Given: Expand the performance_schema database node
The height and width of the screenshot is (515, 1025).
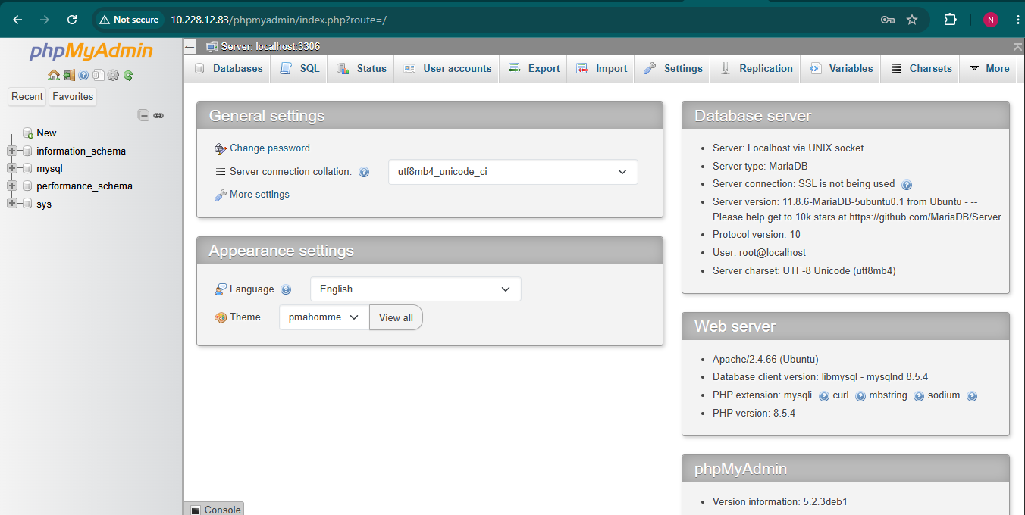Looking at the screenshot, I should [12, 186].
